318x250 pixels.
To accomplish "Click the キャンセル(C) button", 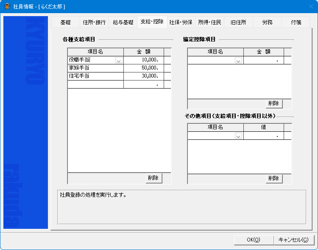I will pyautogui.click(x=293, y=240).
